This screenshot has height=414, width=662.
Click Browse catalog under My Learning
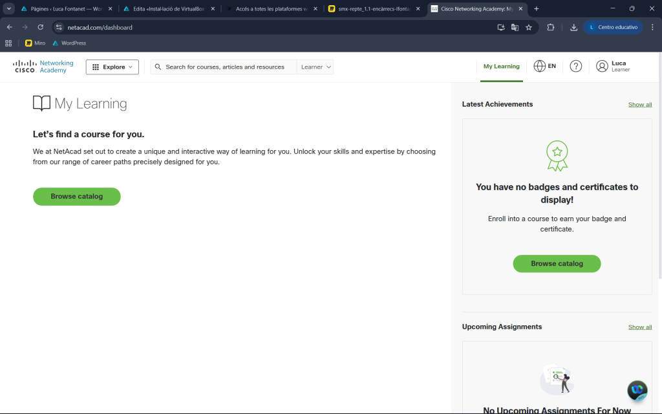coord(76,197)
